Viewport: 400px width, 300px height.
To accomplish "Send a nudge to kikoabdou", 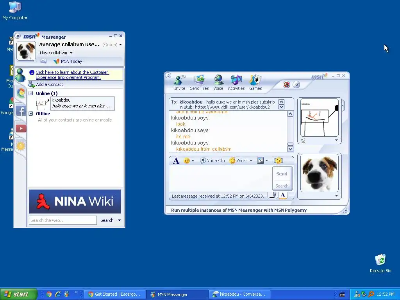I will pyautogui.click(x=278, y=161).
